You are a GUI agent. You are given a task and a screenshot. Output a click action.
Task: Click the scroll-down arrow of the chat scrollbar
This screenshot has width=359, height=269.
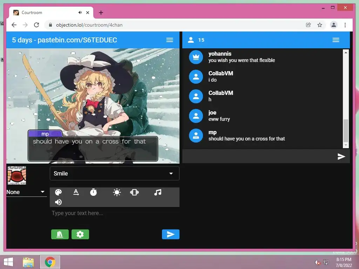tap(346, 145)
